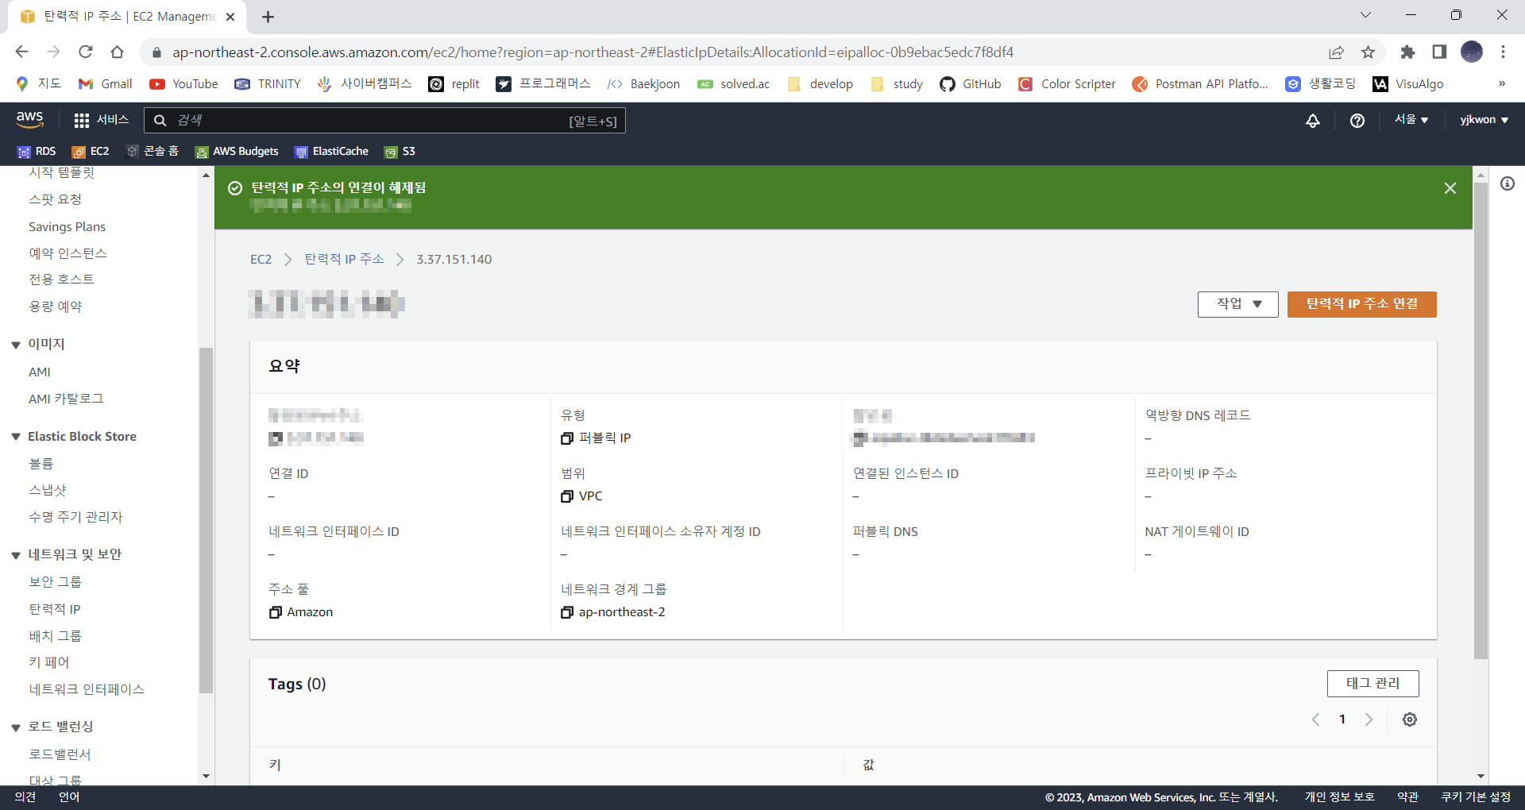Go to EC2 breadcrumb link

(261, 260)
